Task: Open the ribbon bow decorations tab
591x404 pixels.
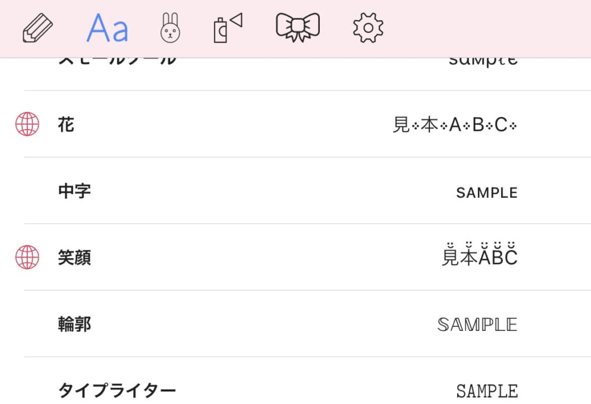Action: (x=298, y=27)
